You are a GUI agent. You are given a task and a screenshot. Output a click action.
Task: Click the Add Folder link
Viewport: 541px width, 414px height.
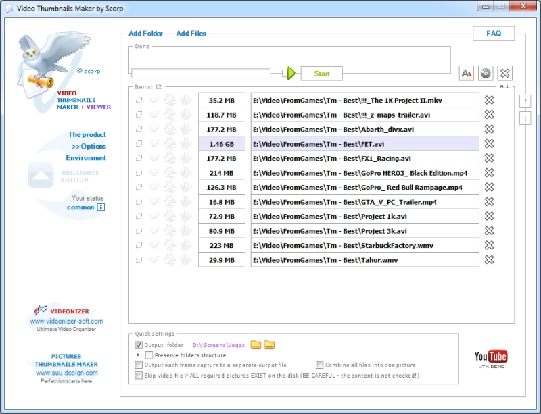pos(145,34)
